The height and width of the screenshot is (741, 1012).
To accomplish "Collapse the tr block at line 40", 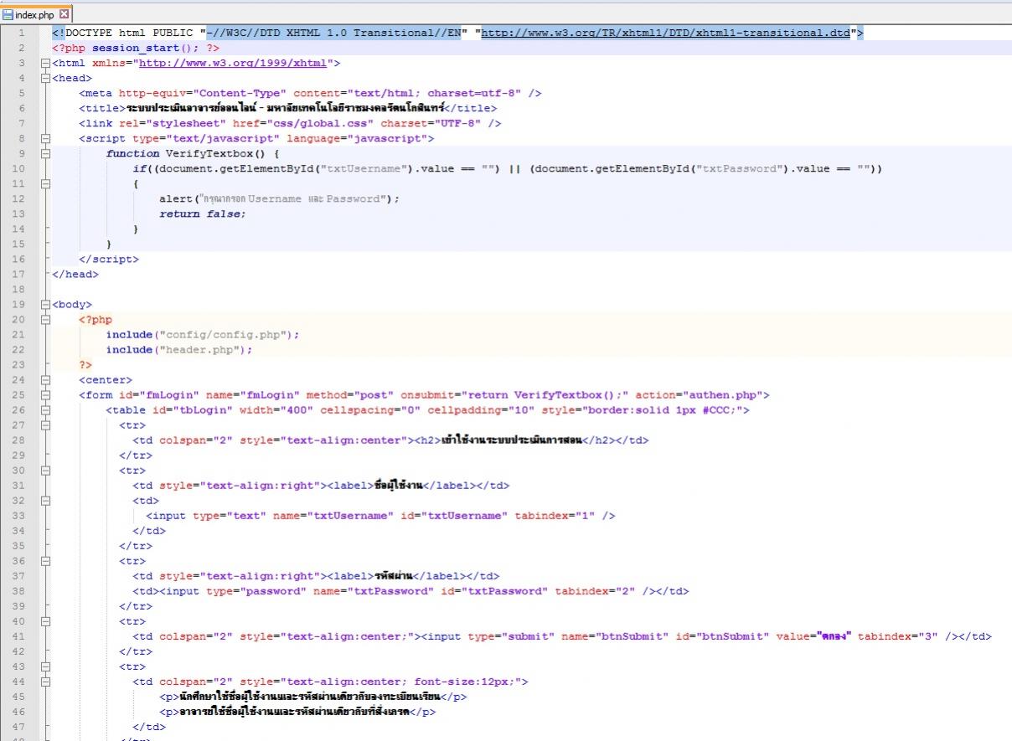I will coord(46,620).
